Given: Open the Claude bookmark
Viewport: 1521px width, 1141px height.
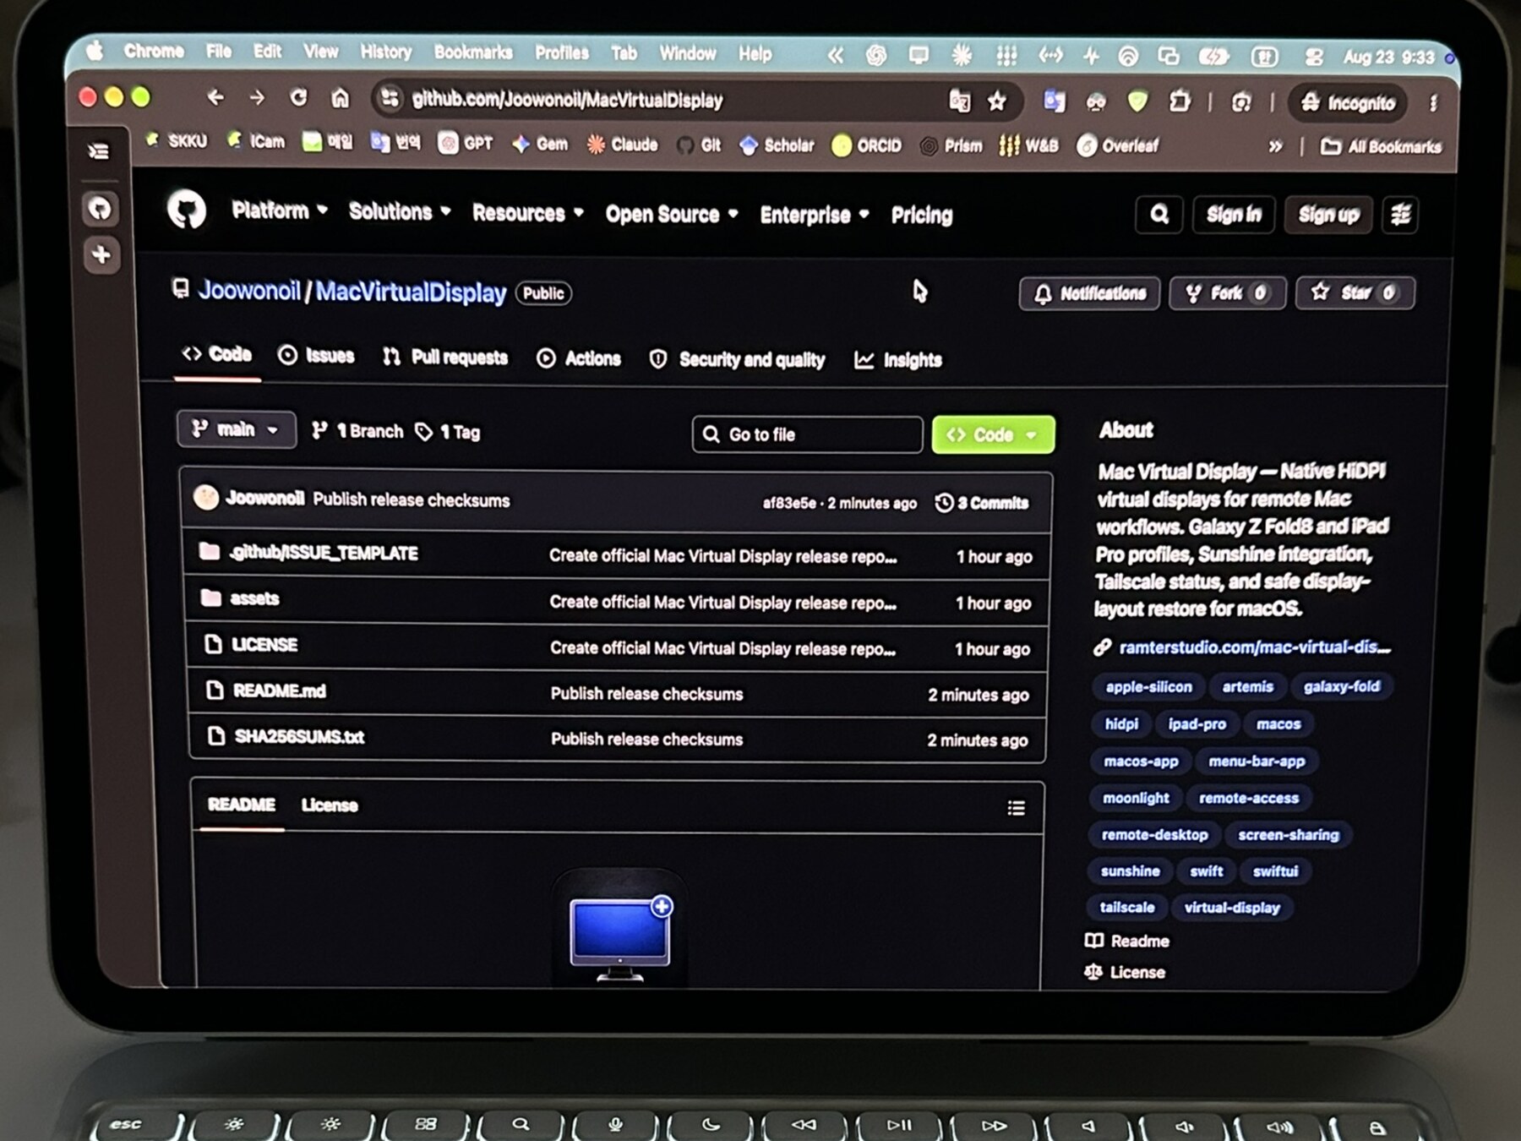Looking at the screenshot, I should pos(622,145).
